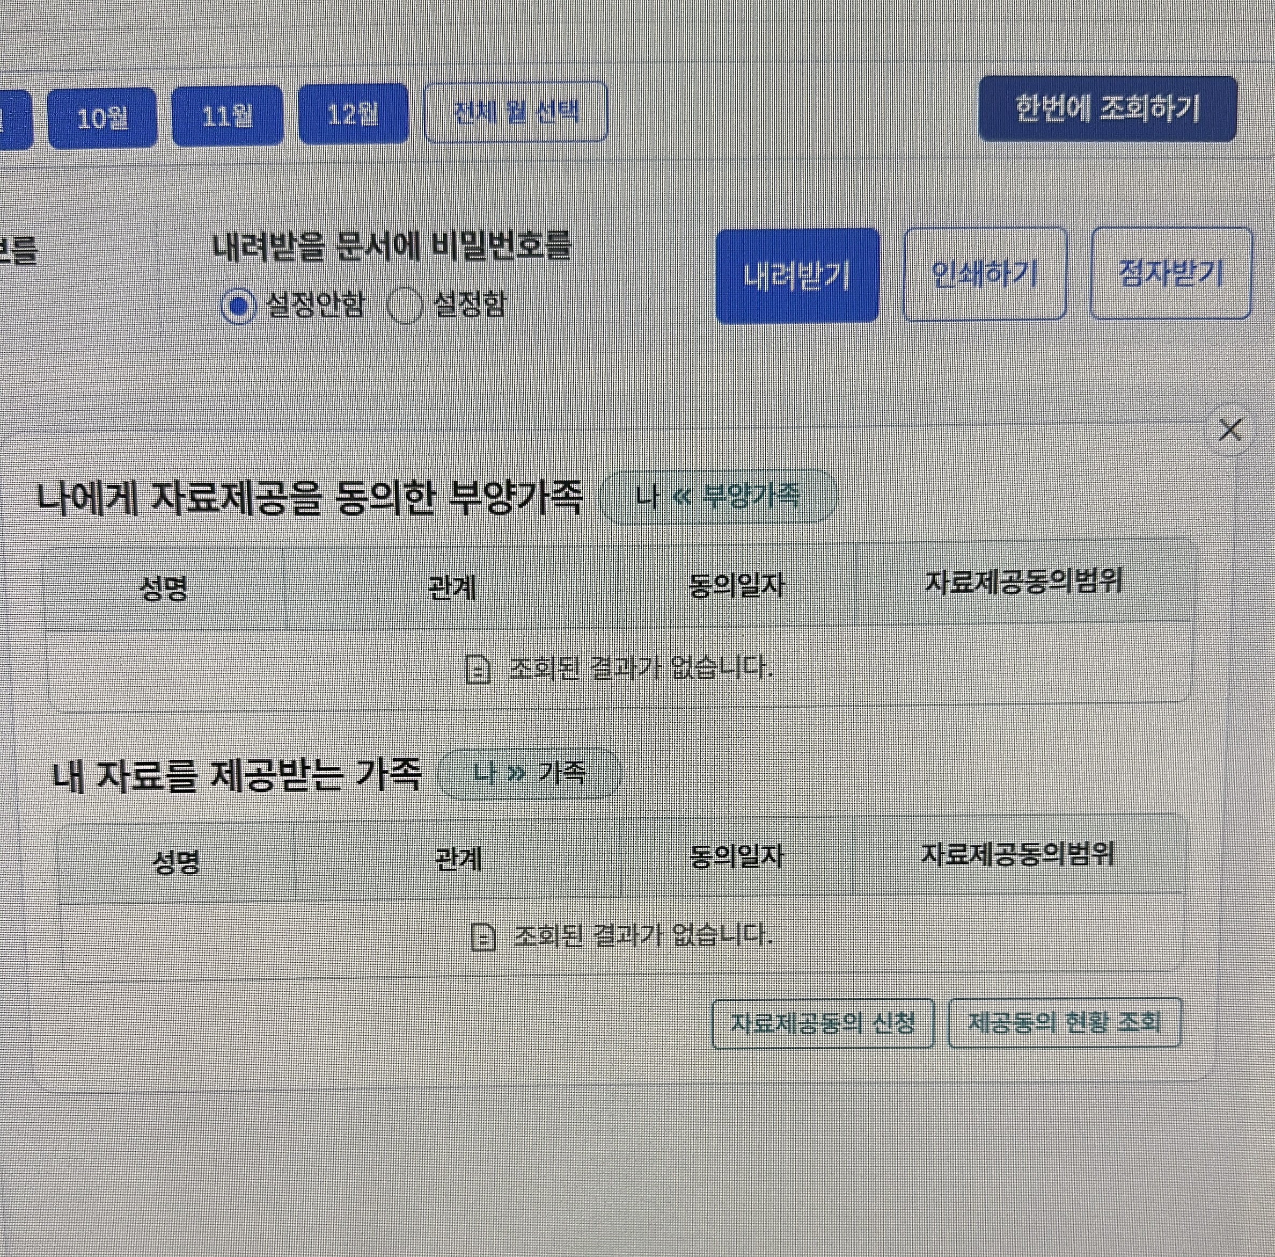Click 자료제공동의범위 header in 제공받는 가족 table
The image size is (1275, 1257).
coord(1017,855)
